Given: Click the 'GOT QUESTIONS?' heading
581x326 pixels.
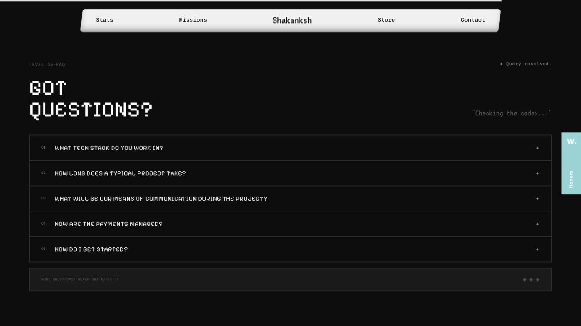Looking at the screenshot, I should tap(91, 99).
